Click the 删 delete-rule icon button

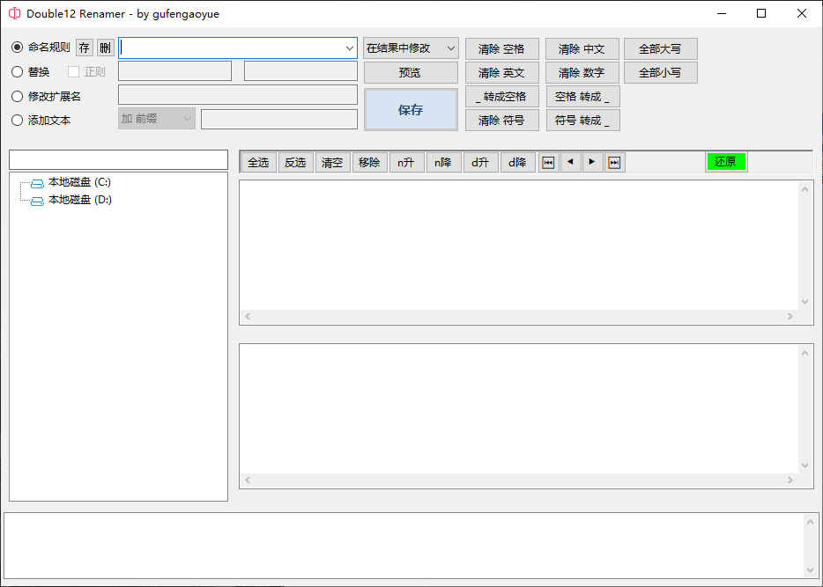[105, 48]
